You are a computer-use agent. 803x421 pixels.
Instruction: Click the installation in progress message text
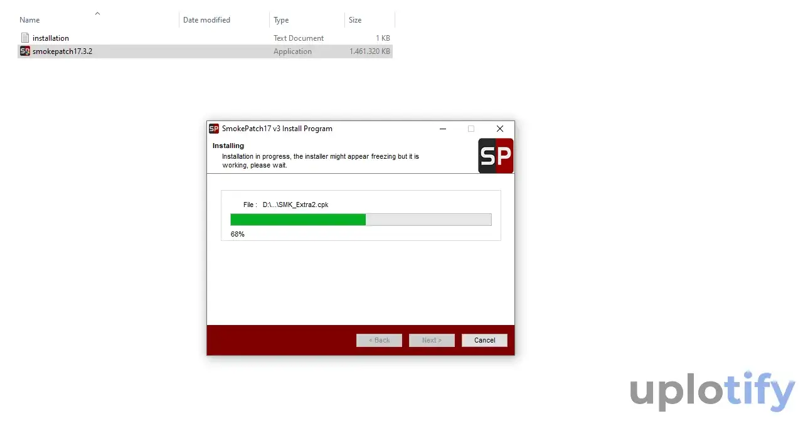point(321,161)
